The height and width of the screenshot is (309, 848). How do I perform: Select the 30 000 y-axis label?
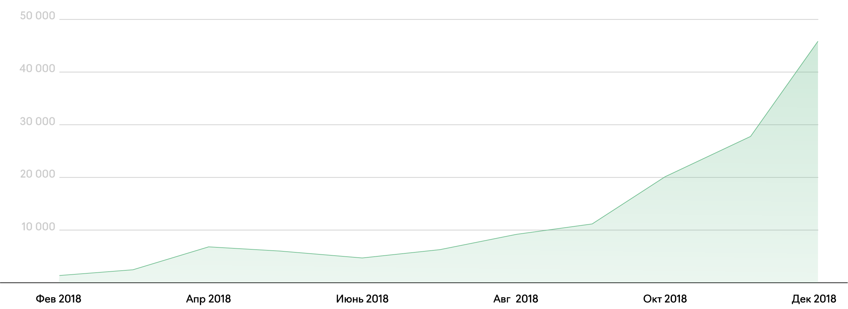tap(37, 121)
